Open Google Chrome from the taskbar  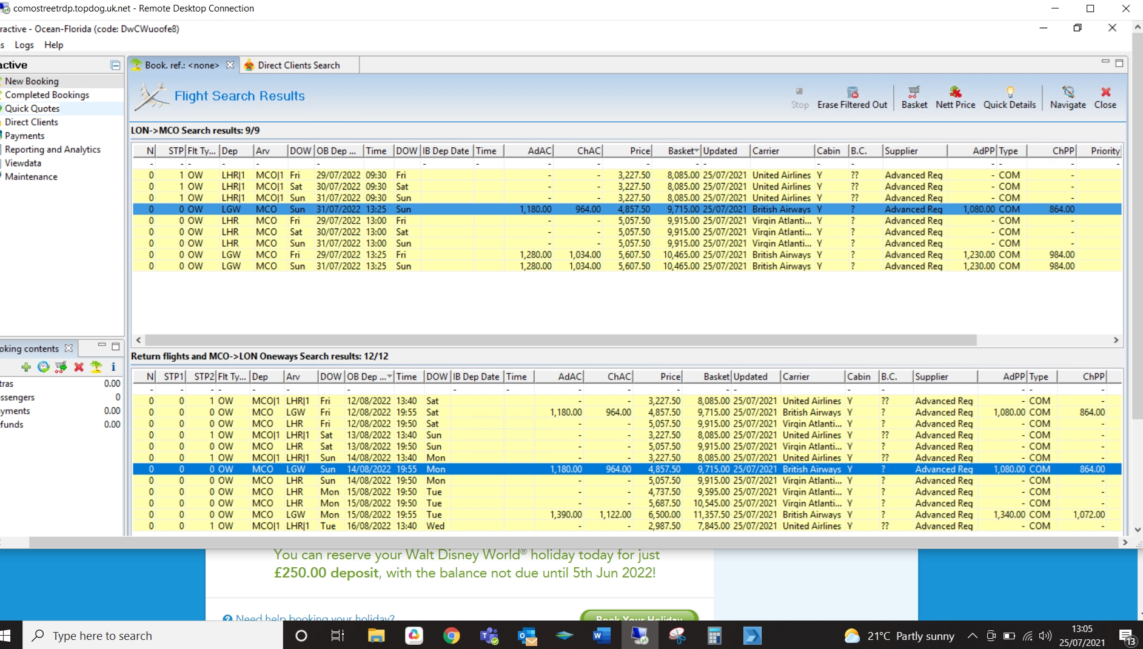451,636
